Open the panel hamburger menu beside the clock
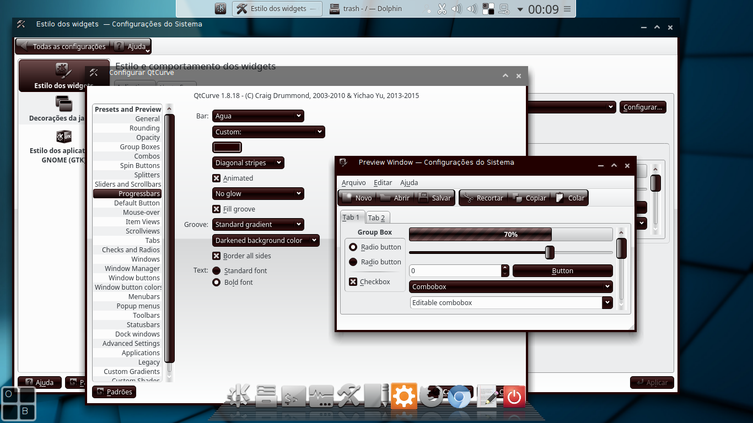Viewport: 753px width, 423px height. 568,9
